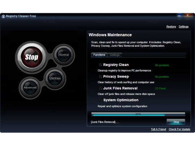Click the Privacy Sweep 'No problem.' status
The width and height of the screenshot is (195, 146).
162,77
